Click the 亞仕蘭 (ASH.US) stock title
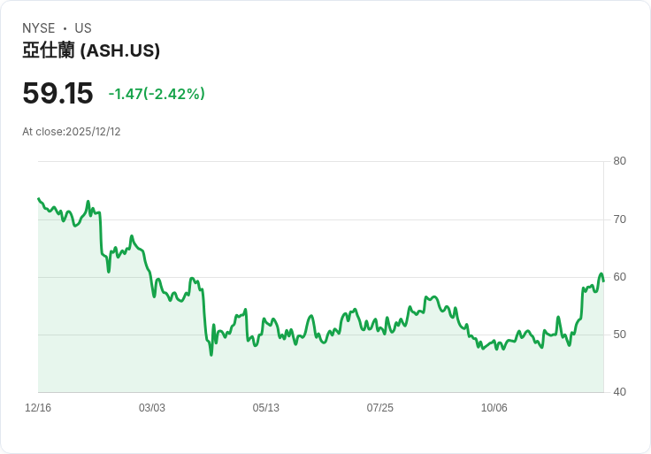The image size is (651, 454). (x=91, y=50)
